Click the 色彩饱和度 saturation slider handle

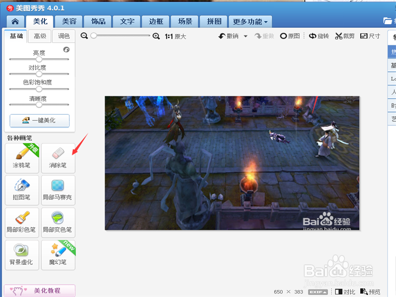coord(39,89)
